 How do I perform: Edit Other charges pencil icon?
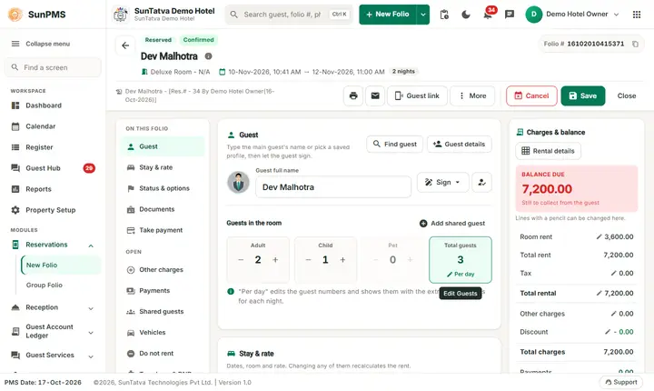tap(613, 314)
